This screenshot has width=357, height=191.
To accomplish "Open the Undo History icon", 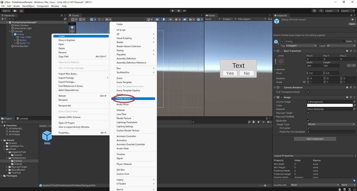I will tap(315, 11).
